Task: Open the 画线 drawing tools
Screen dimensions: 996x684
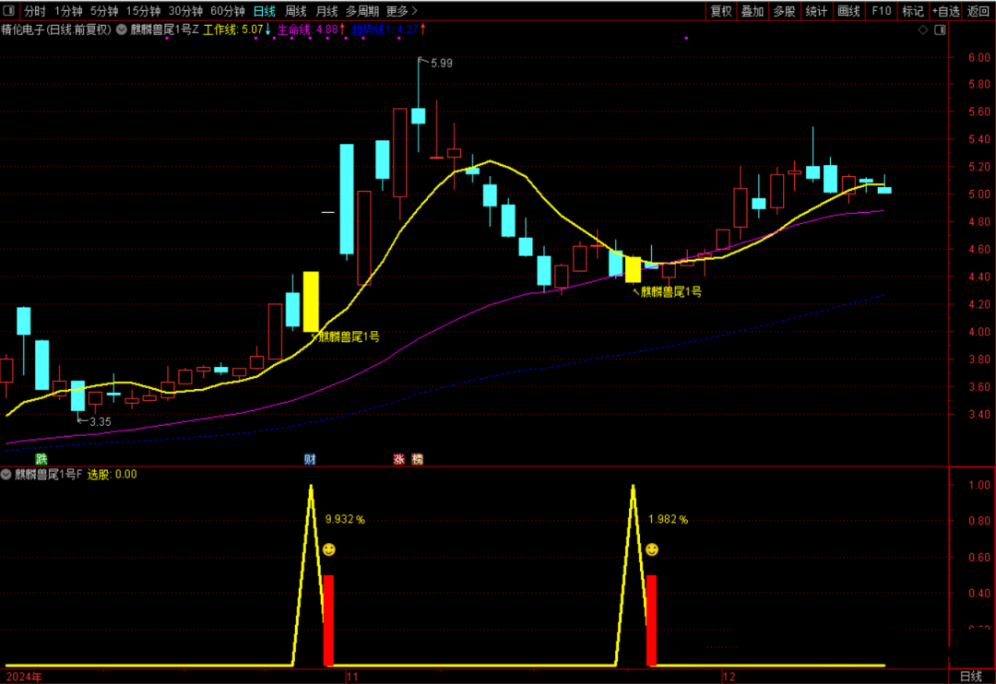Action: 848,11
